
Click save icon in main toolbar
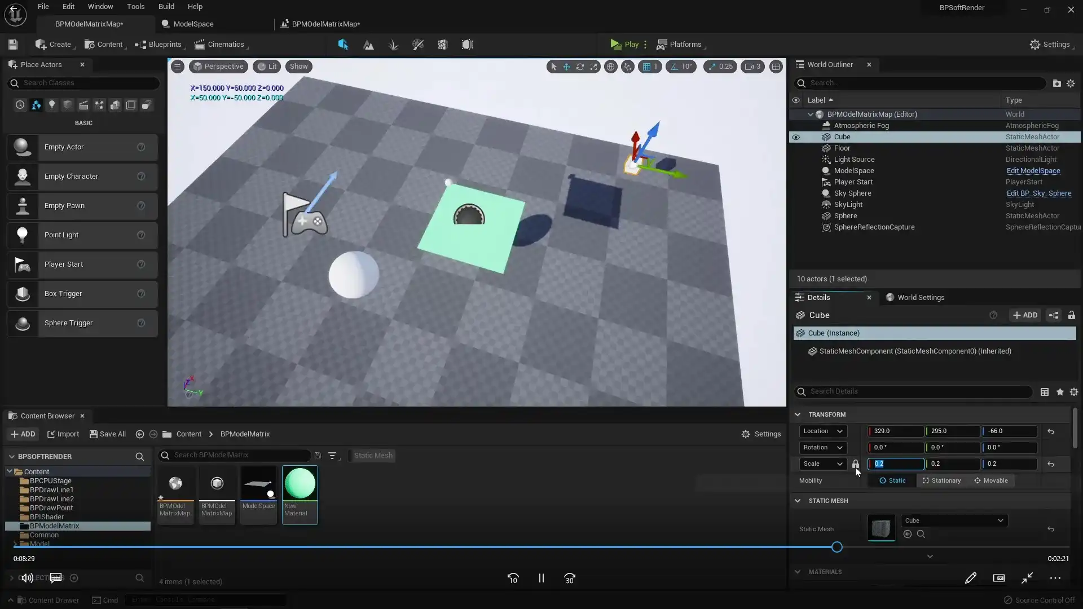13,45
